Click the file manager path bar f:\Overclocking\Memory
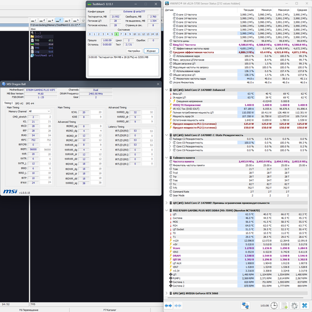This screenshot has width=312, height=312. coord(58,25)
